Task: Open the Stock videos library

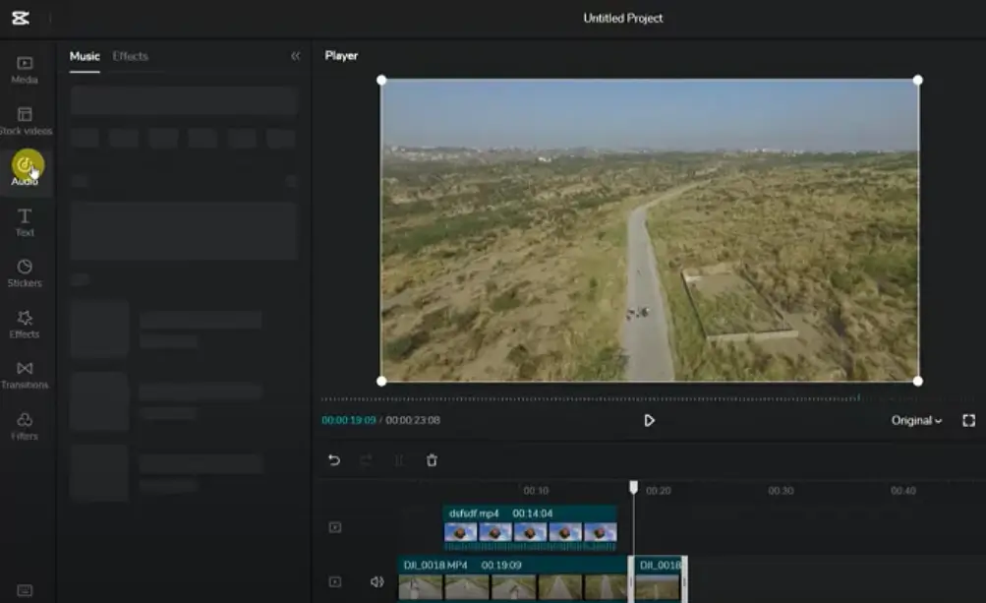Action: [25, 121]
